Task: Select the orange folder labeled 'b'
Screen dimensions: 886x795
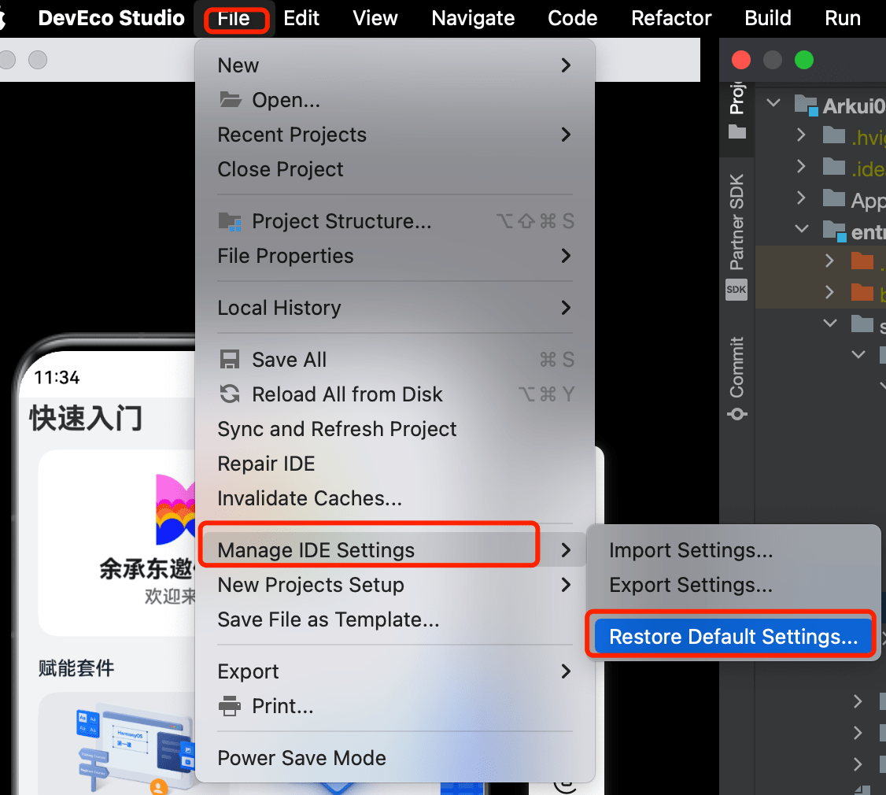Action: click(x=862, y=292)
